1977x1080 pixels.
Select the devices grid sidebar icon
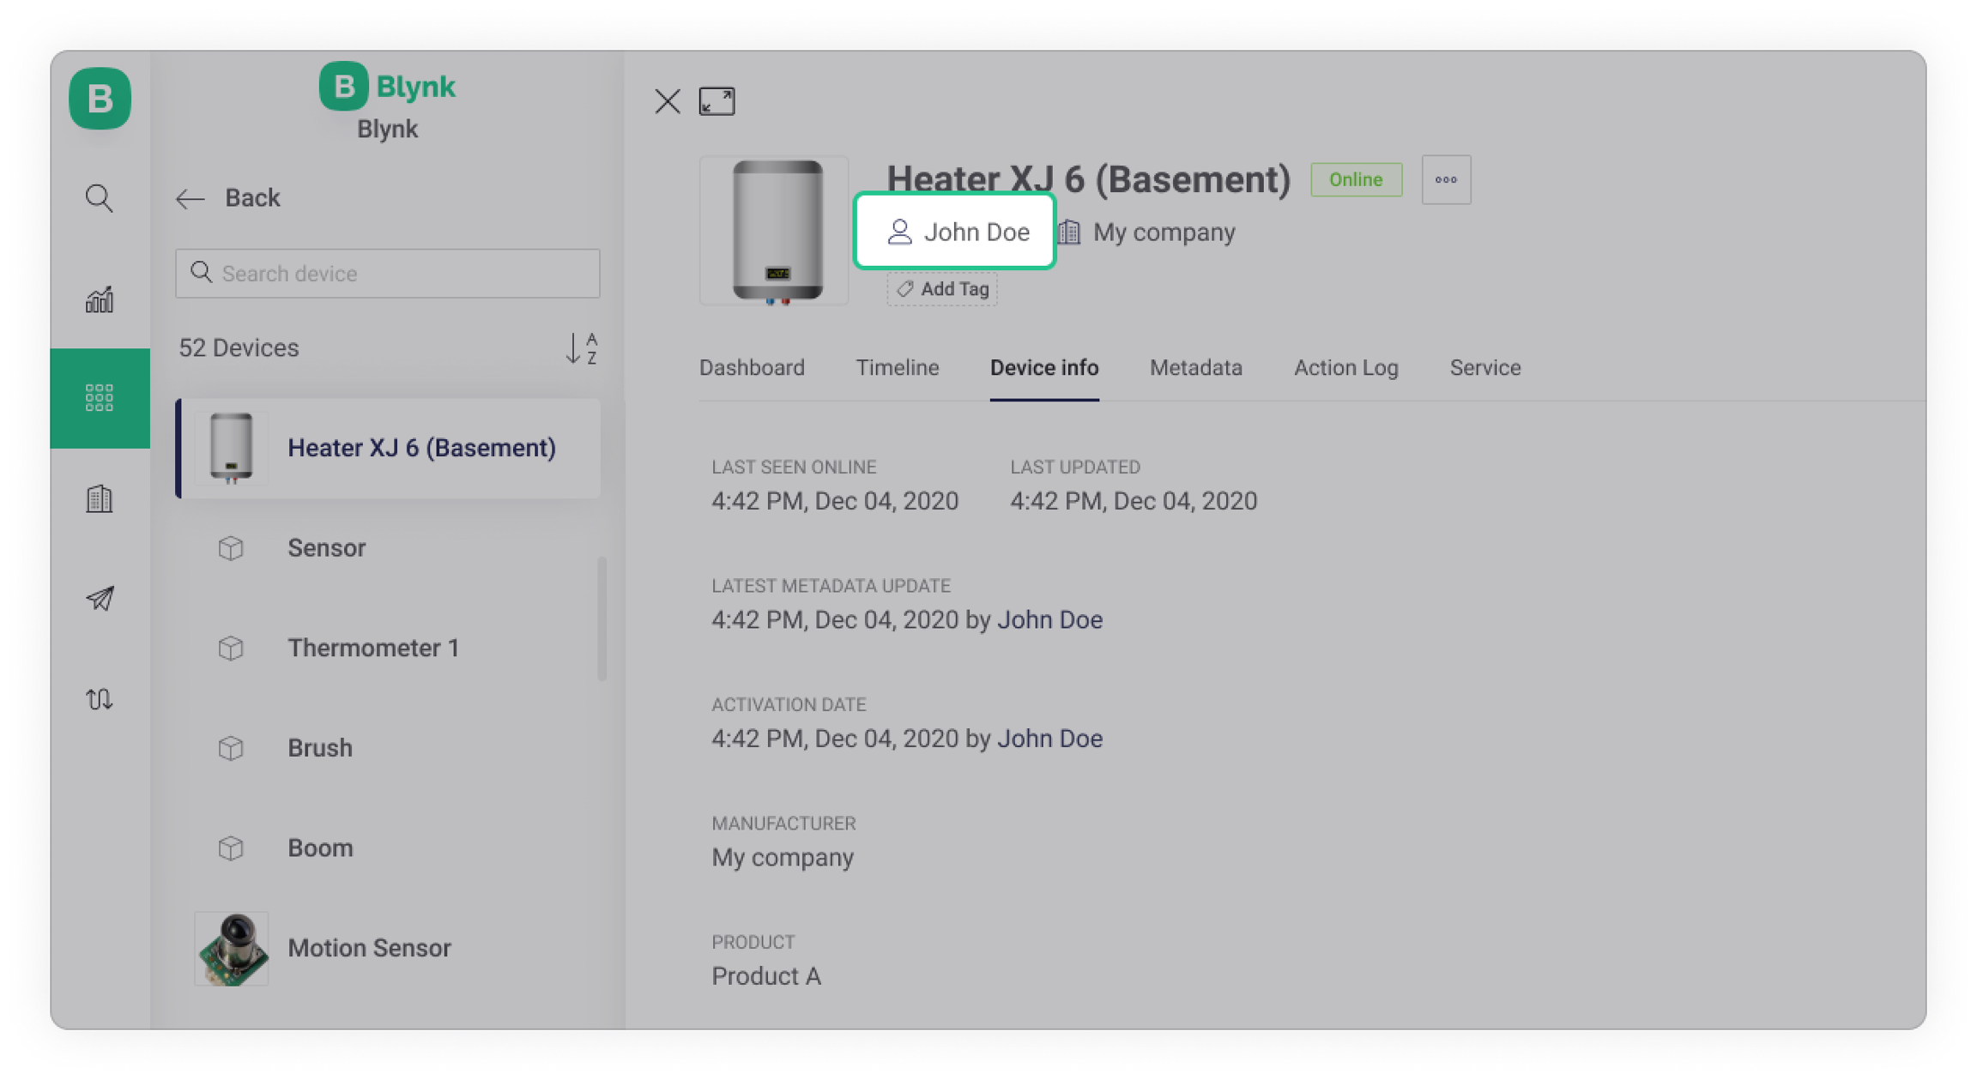click(100, 398)
